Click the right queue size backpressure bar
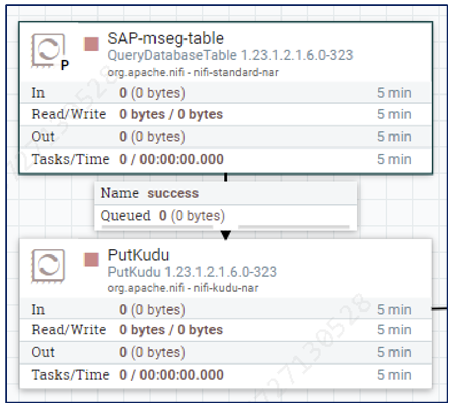The height and width of the screenshot is (404, 450). point(294,227)
